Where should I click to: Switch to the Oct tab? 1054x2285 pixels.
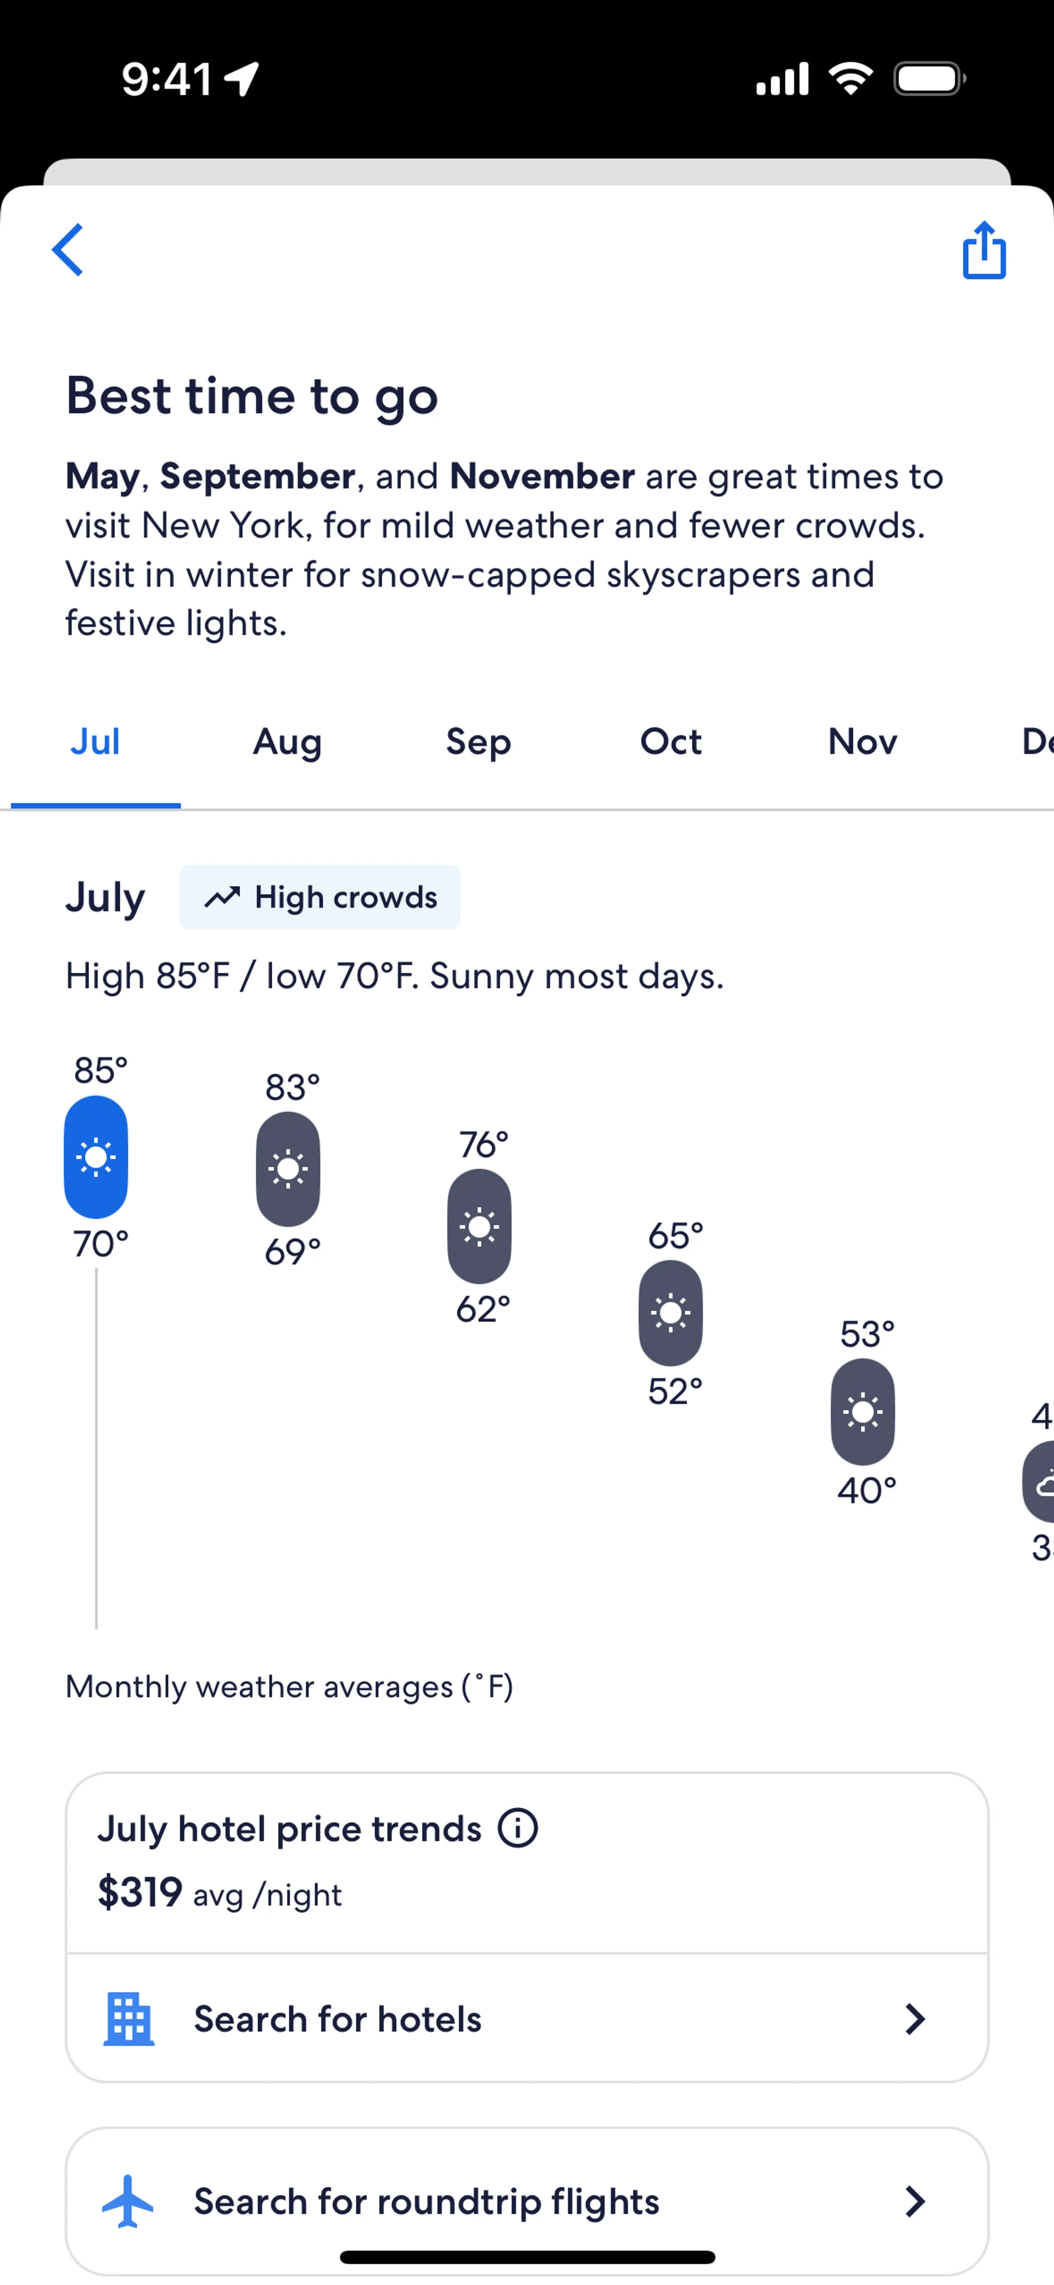coord(671,742)
